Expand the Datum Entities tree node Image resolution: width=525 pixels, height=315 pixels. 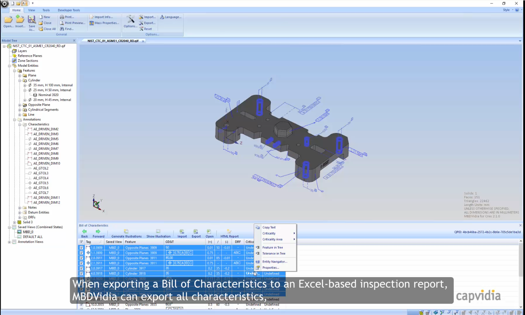pos(20,213)
